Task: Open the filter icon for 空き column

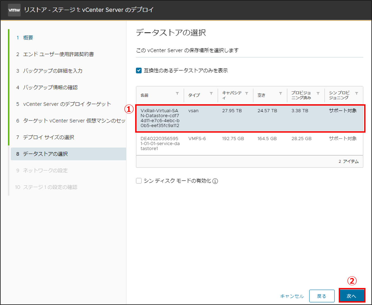Action: point(281,93)
